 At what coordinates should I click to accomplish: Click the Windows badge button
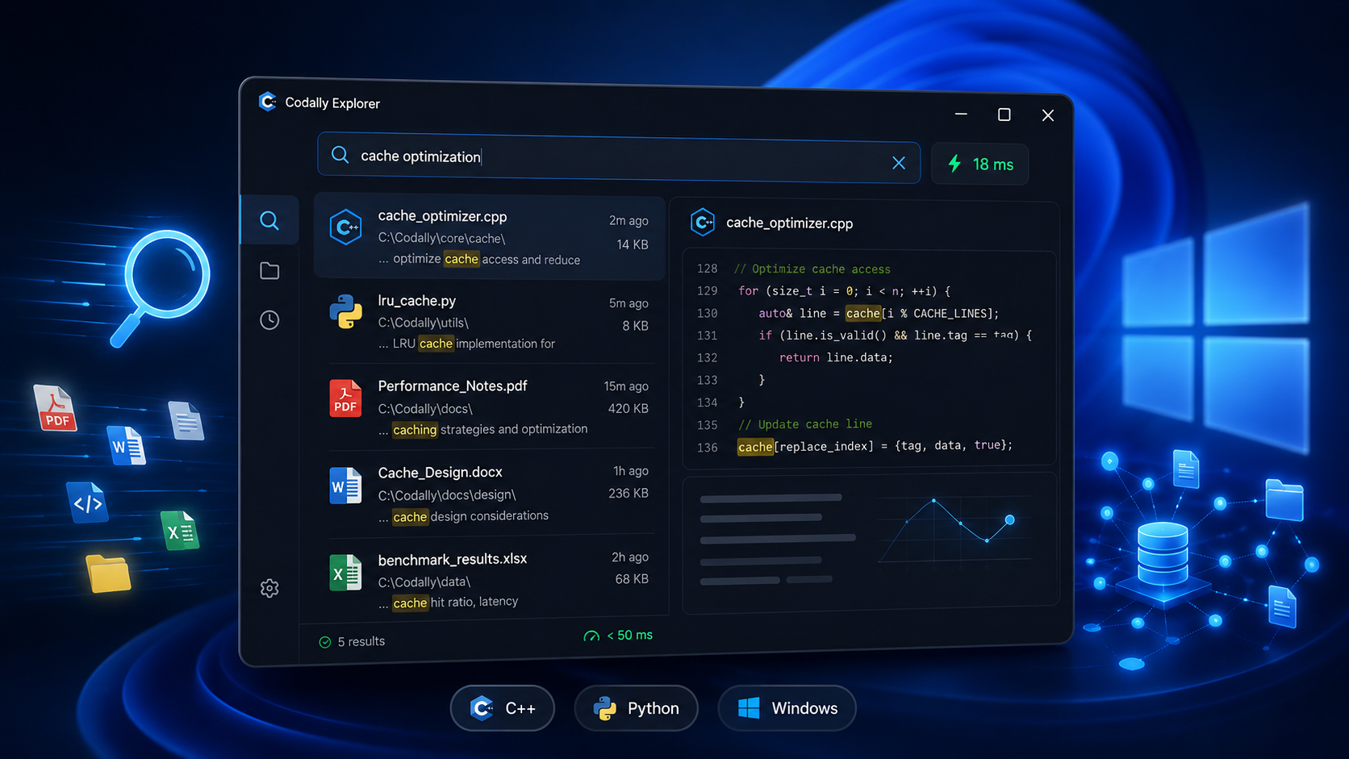pyautogui.click(x=787, y=708)
